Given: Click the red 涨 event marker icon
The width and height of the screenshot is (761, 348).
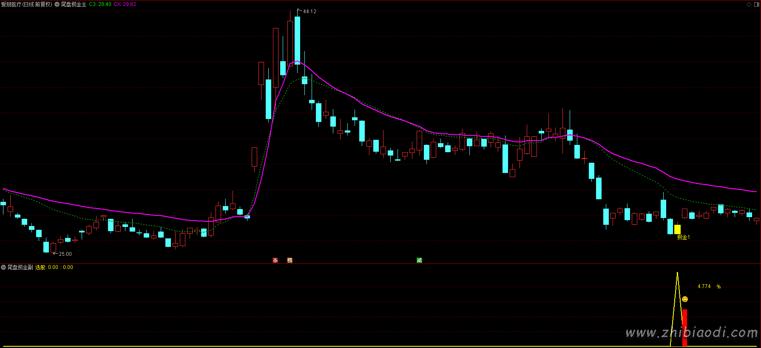Looking at the screenshot, I should pyautogui.click(x=275, y=260).
